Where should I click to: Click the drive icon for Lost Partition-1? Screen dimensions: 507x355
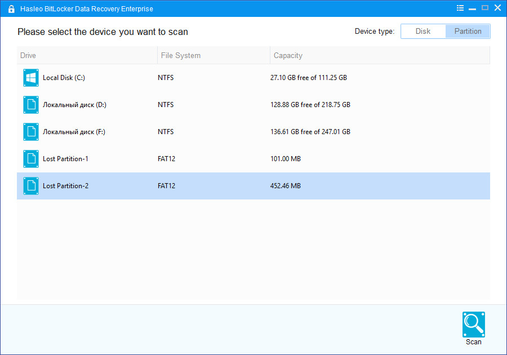coord(31,159)
